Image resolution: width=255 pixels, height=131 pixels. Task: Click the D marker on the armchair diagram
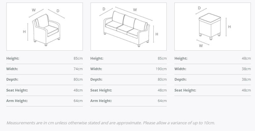(x=58, y=11)
